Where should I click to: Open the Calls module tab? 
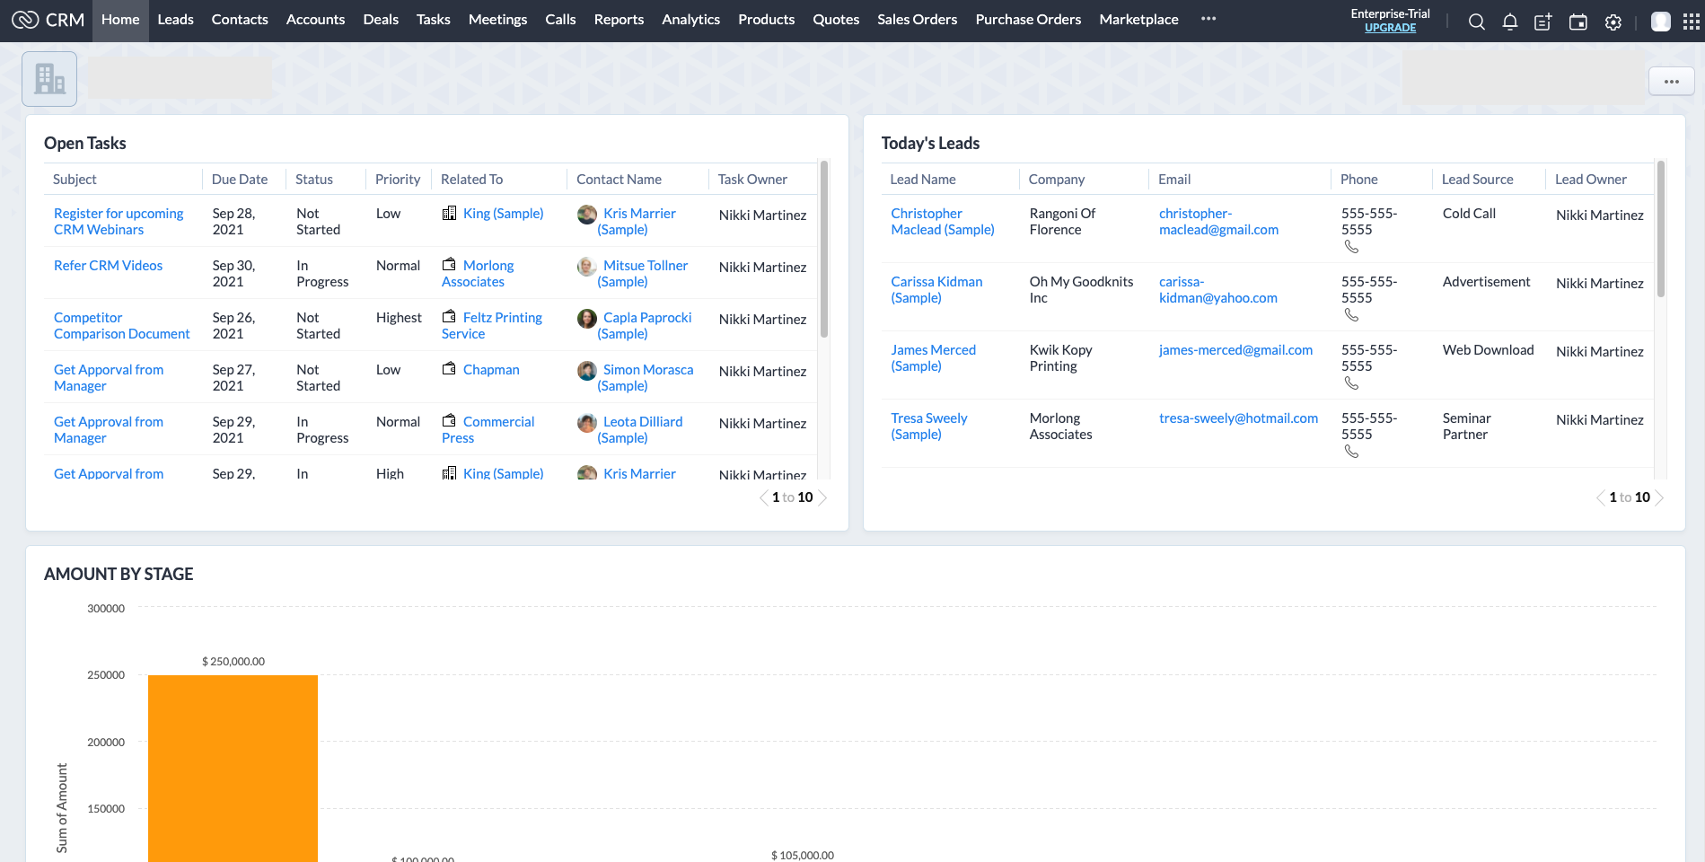(x=560, y=20)
